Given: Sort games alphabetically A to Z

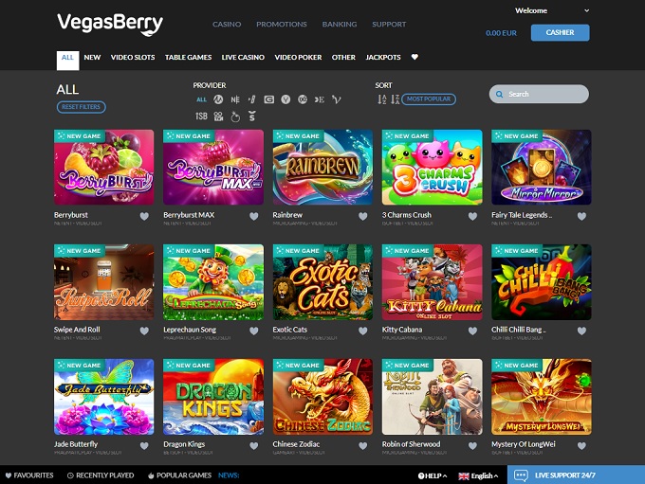Looking at the screenshot, I should click(381, 99).
